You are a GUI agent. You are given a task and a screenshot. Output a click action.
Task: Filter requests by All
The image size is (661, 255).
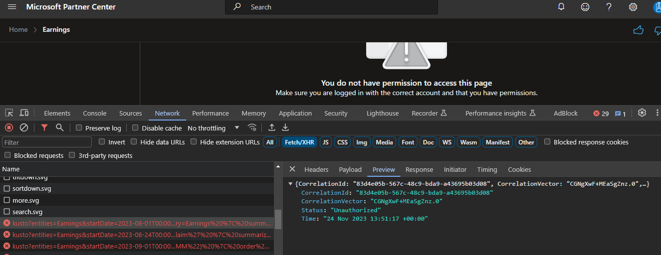click(x=270, y=142)
